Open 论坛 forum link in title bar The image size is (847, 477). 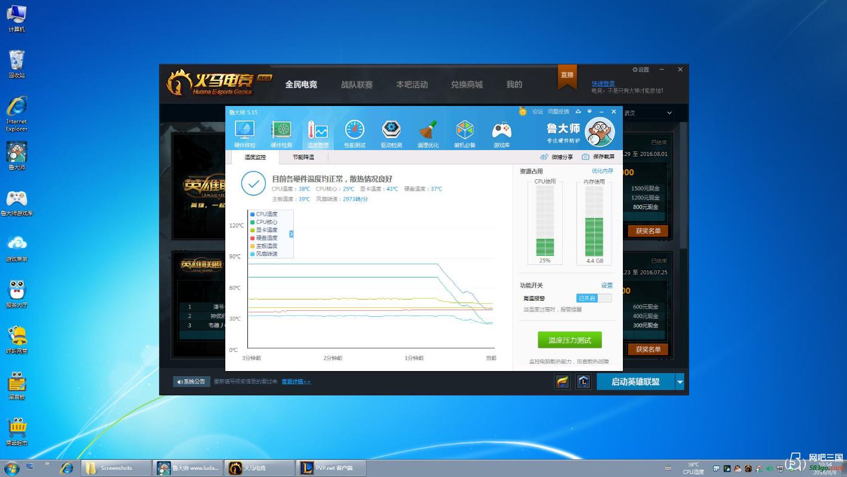[x=538, y=111]
